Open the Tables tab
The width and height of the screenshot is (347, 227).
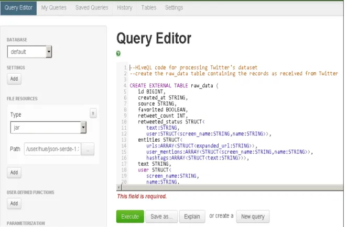pyautogui.click(x=149, y=8)
